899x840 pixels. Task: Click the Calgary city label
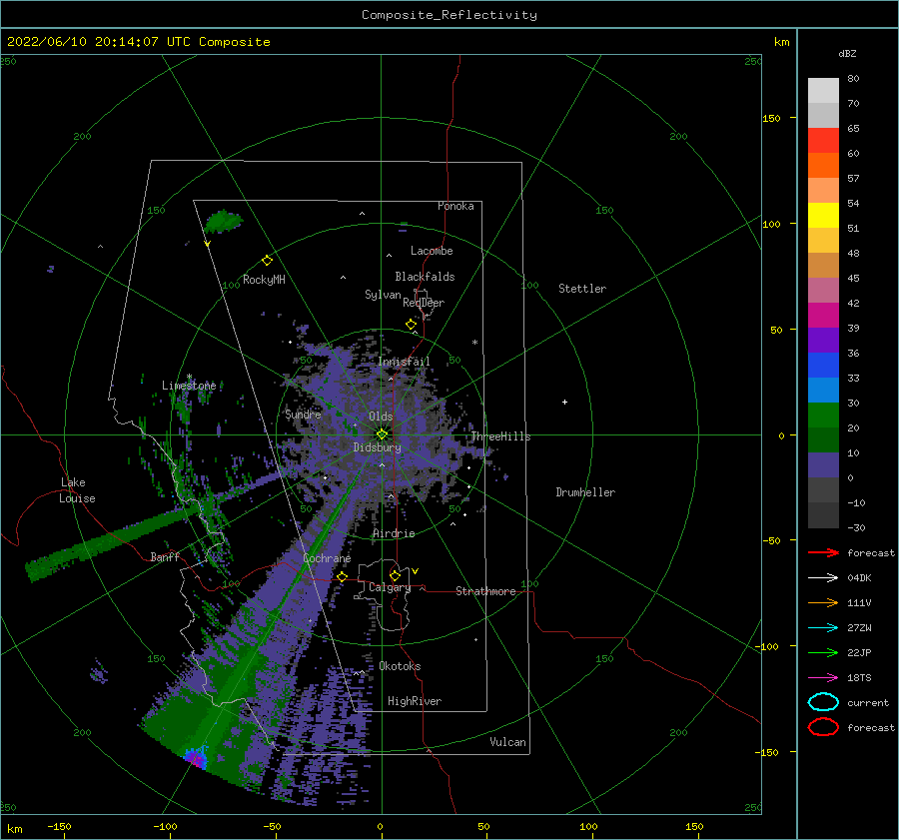pos(390,587)
